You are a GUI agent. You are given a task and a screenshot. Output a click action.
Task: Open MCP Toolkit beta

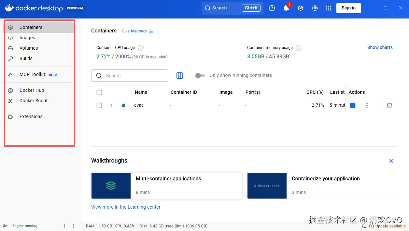click(38, 75)
